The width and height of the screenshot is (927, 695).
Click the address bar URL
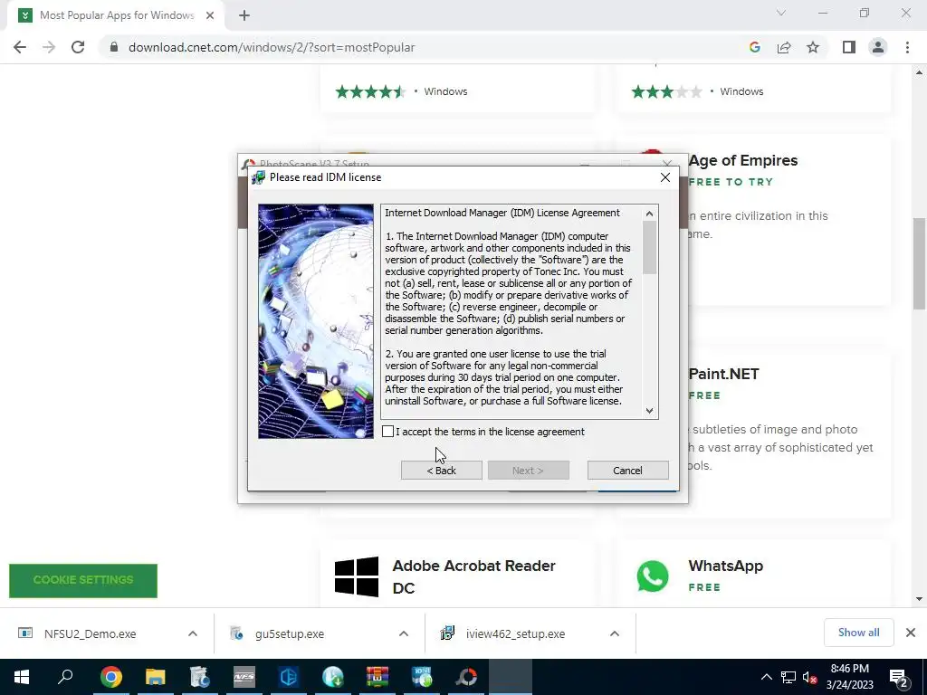(272, 47)
